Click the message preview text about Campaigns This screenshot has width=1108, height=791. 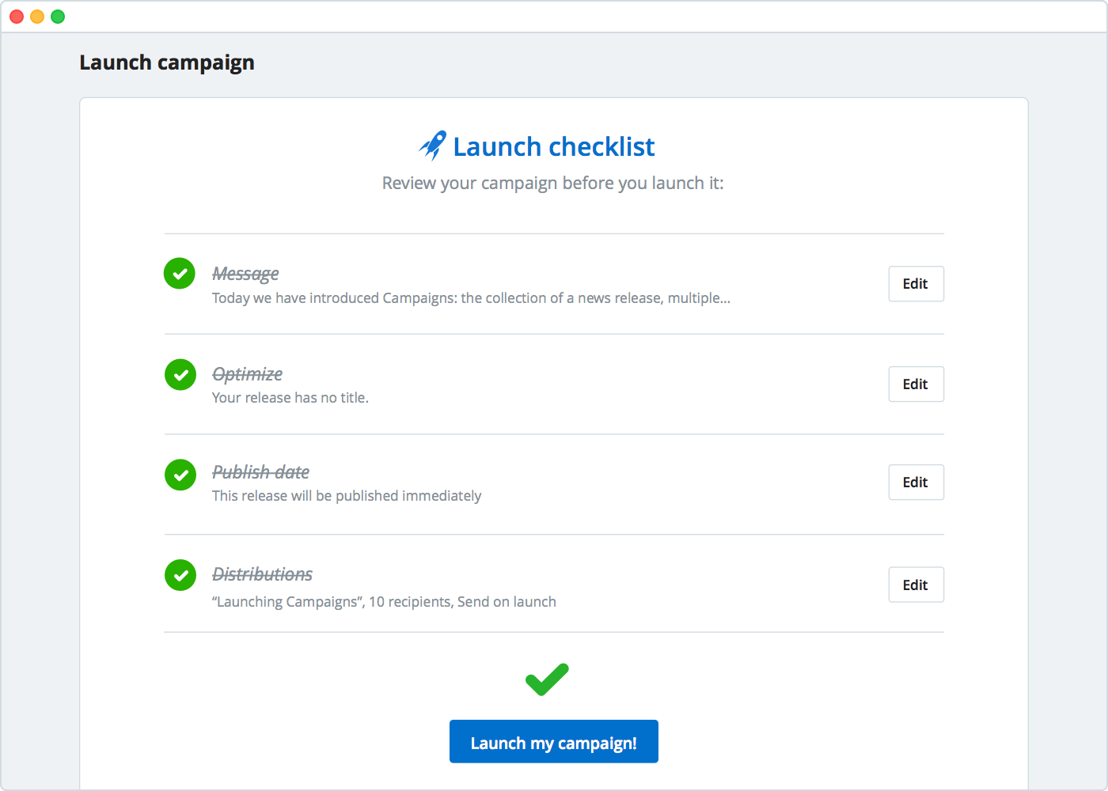pyautogui.click(x=471, y=298)
